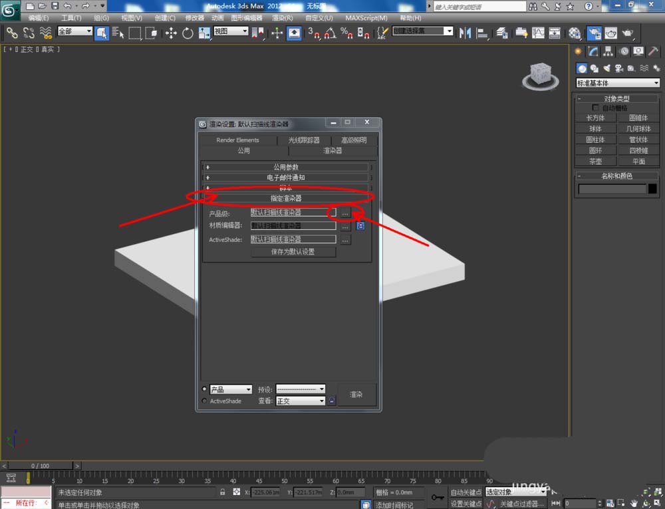
Task: Click the Select Object arrow tool
Action: [102, 33]
